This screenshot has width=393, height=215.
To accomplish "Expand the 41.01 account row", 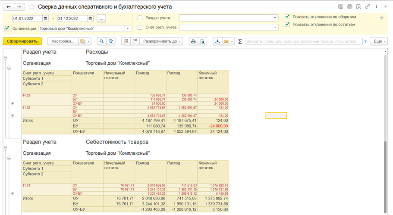I will [x=13, y=193].
